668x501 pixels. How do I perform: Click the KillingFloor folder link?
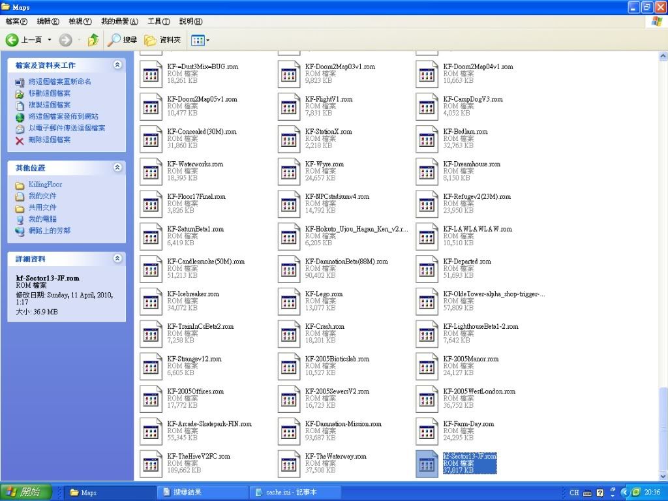click(x=45, y=185)
